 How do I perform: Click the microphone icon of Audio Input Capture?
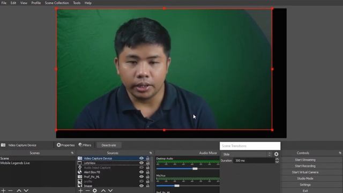click(80, 167)
